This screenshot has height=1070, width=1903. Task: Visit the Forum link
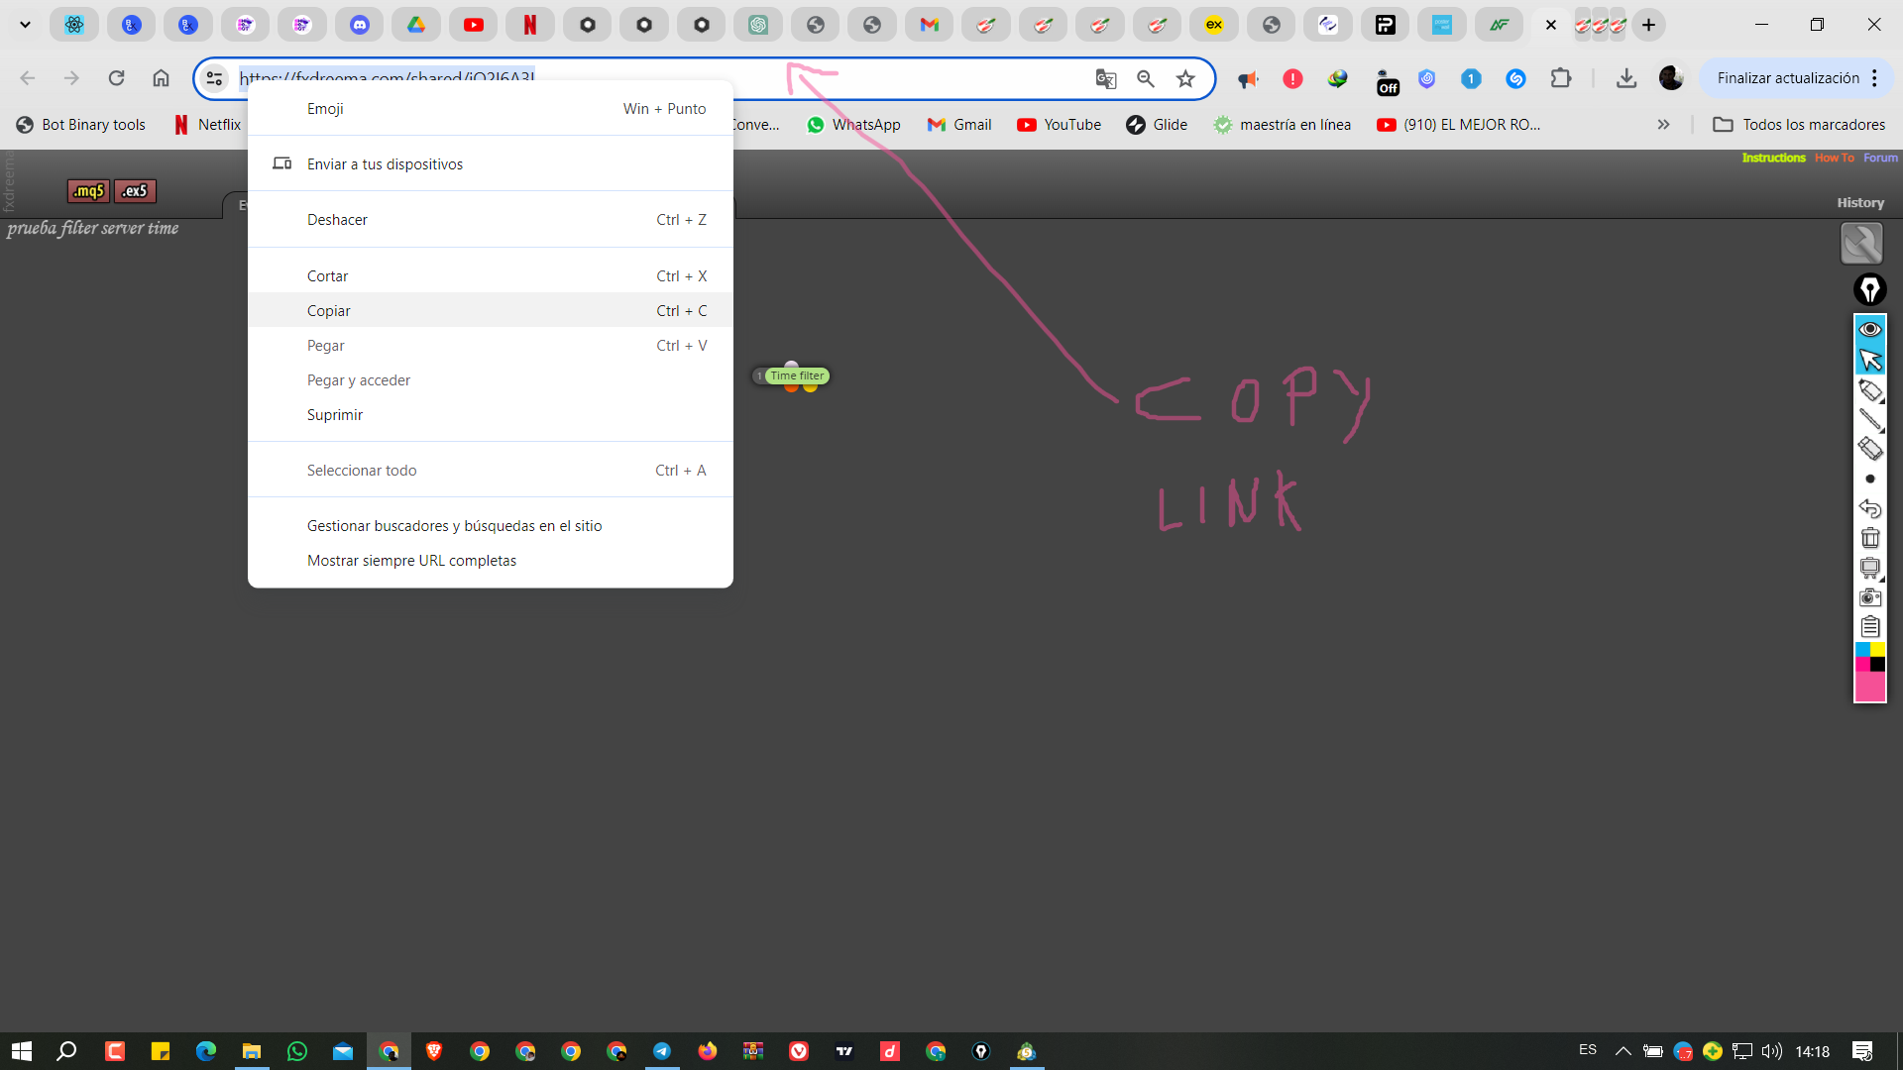[x=1880, y=158]
